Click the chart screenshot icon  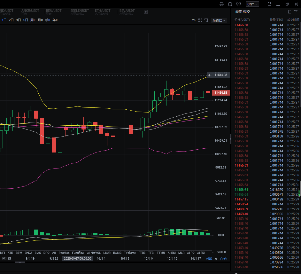206,20
